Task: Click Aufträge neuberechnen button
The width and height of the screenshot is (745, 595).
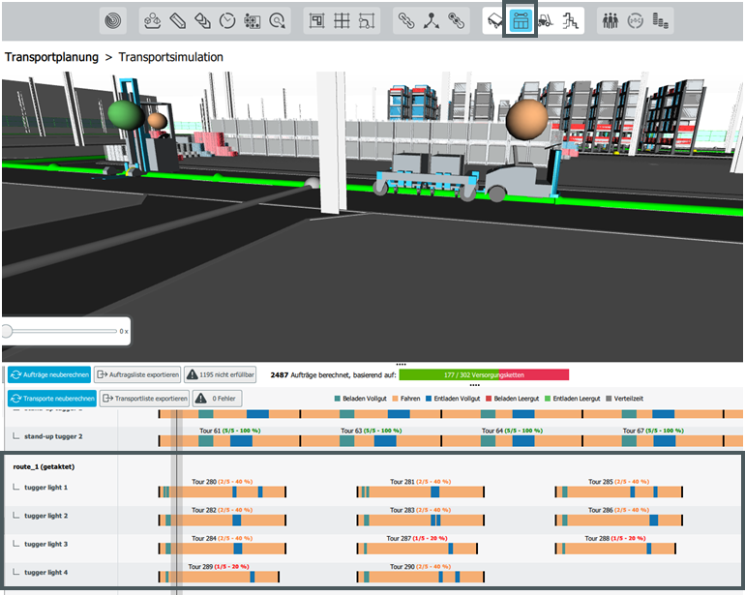Action: pos(49,374)
